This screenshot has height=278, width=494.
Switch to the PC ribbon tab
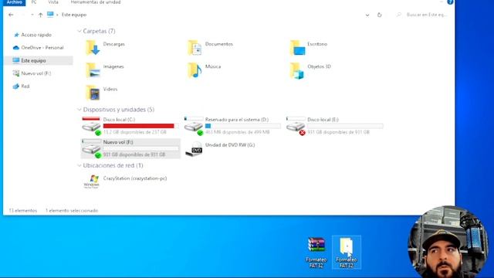(x=34, y=2)
